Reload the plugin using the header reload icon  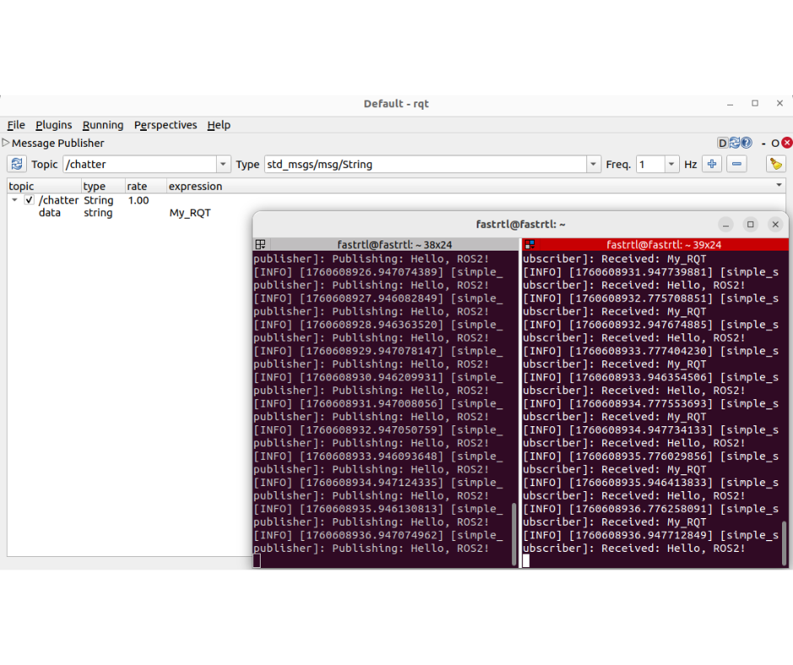(735, 143)
